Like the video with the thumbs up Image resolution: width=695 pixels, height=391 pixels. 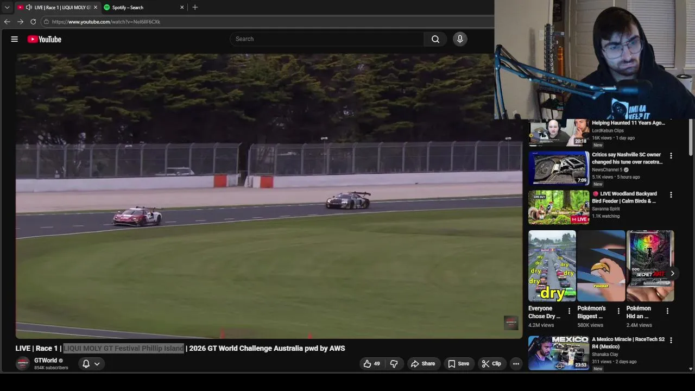[372, 364]
